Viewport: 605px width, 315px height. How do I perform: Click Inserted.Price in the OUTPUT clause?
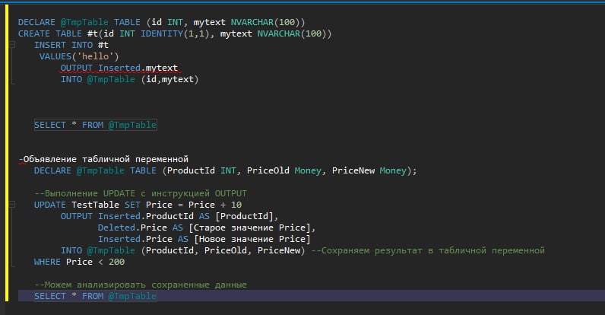click(135, 239)
